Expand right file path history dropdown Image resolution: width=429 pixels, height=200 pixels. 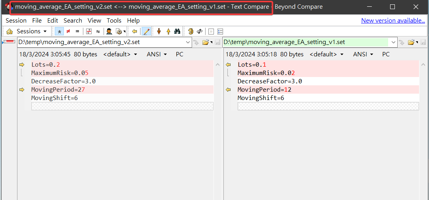pos(394,42)
